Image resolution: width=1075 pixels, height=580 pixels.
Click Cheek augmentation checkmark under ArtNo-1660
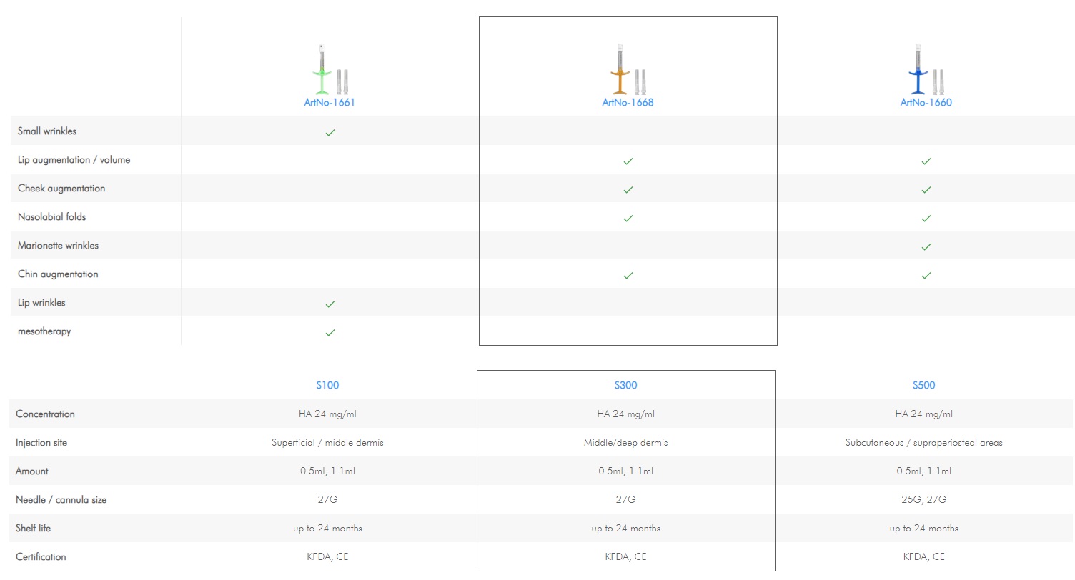[926, 190]
